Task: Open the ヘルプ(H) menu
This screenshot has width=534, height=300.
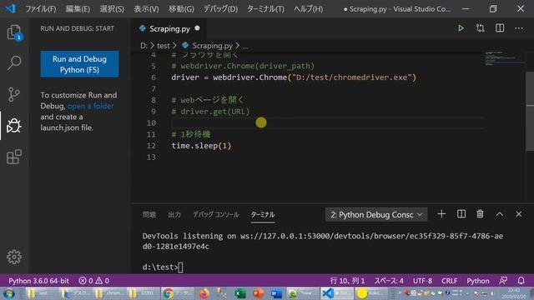Action: 308,9
